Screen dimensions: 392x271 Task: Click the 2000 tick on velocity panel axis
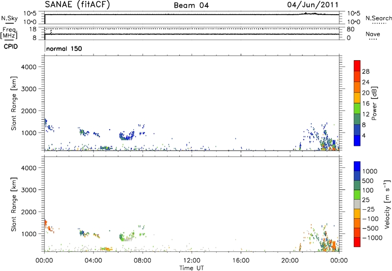click(x=28, y=212)
